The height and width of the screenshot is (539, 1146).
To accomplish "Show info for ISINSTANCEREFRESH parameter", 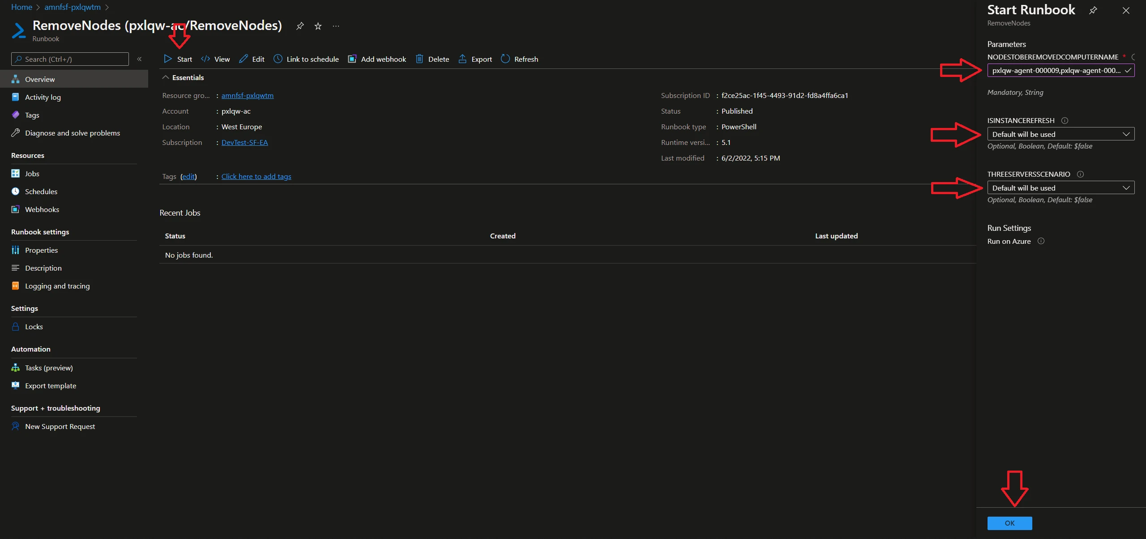I will pyautogui.click(x=1065, y=120).
